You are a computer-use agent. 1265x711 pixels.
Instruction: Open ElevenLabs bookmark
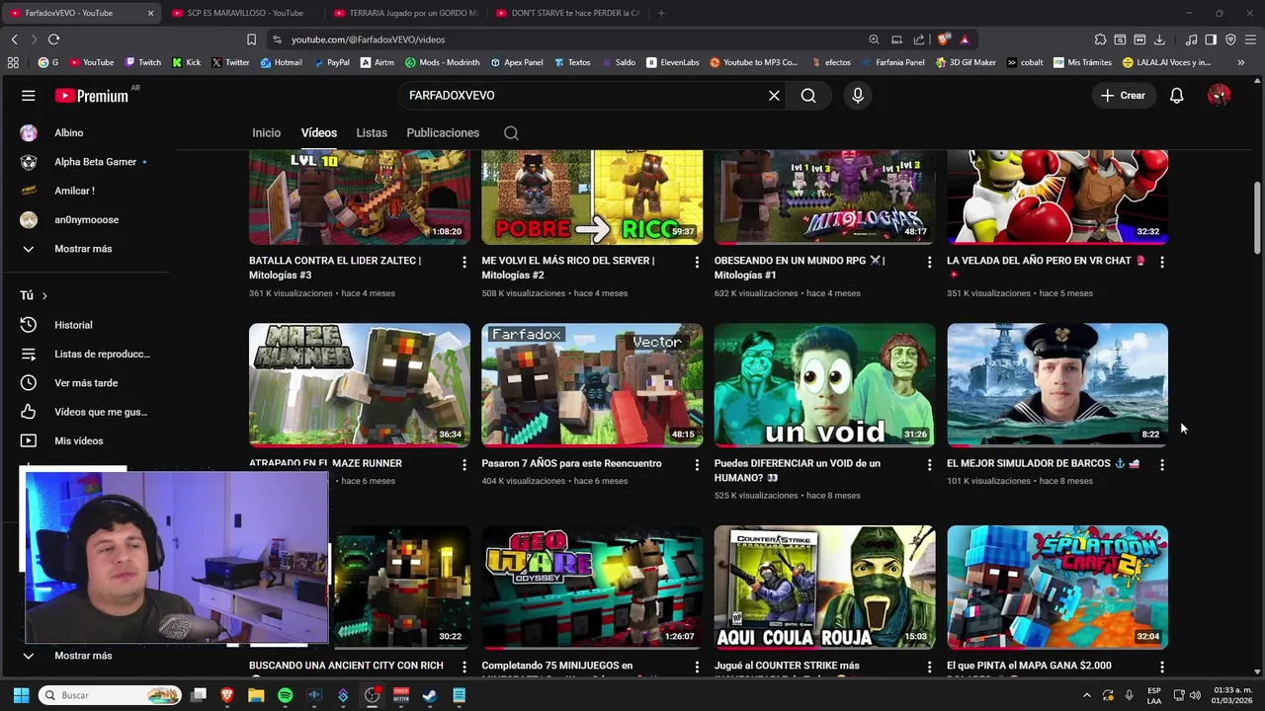click(673, 62)
